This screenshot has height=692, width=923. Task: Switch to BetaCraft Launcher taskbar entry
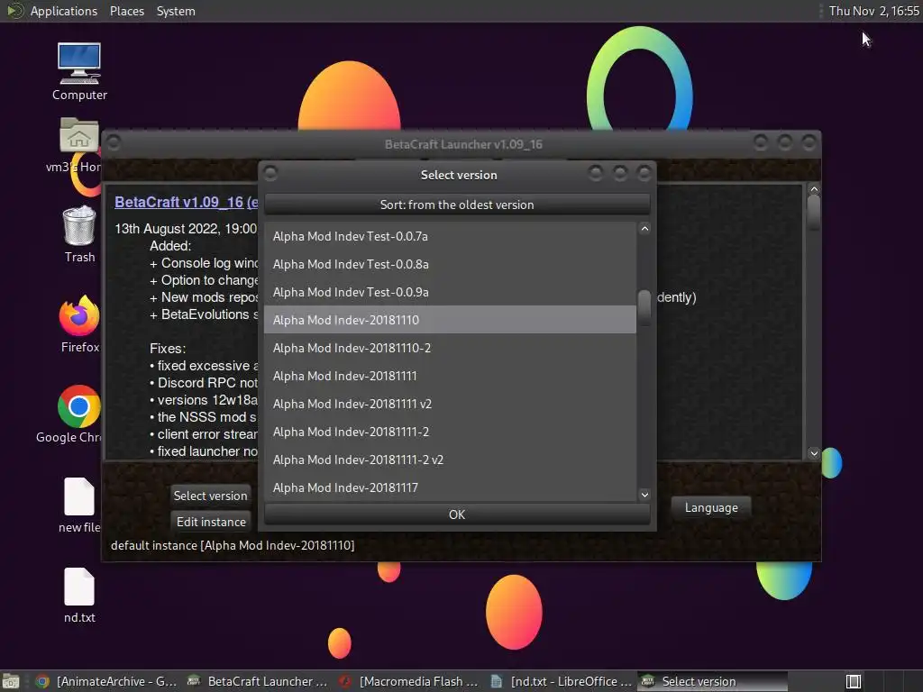[x=257, y=681]
